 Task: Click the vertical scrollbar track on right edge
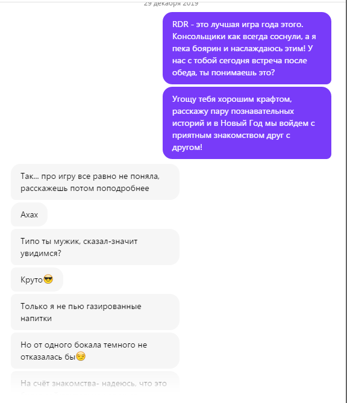pyautogui.click(x=346, y=201)
